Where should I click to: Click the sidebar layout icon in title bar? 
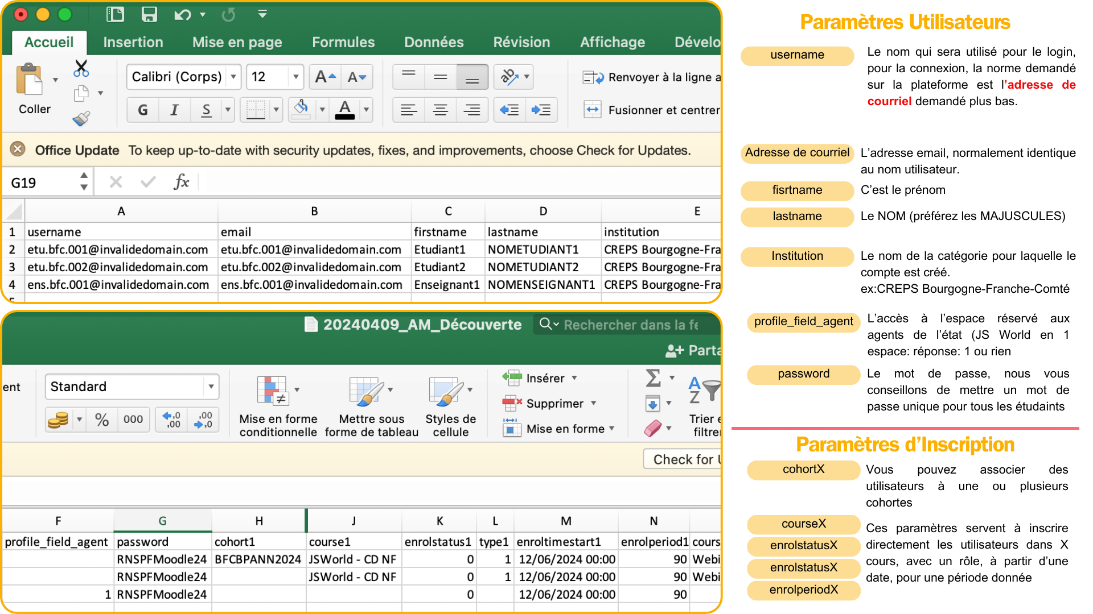click(116, 14)
